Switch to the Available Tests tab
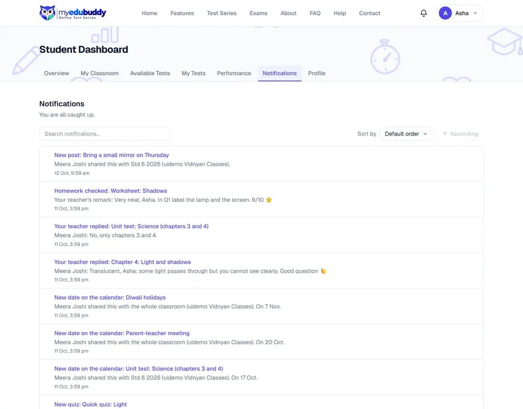The width and height of the screenshot is (523, 409). point(150,73)
